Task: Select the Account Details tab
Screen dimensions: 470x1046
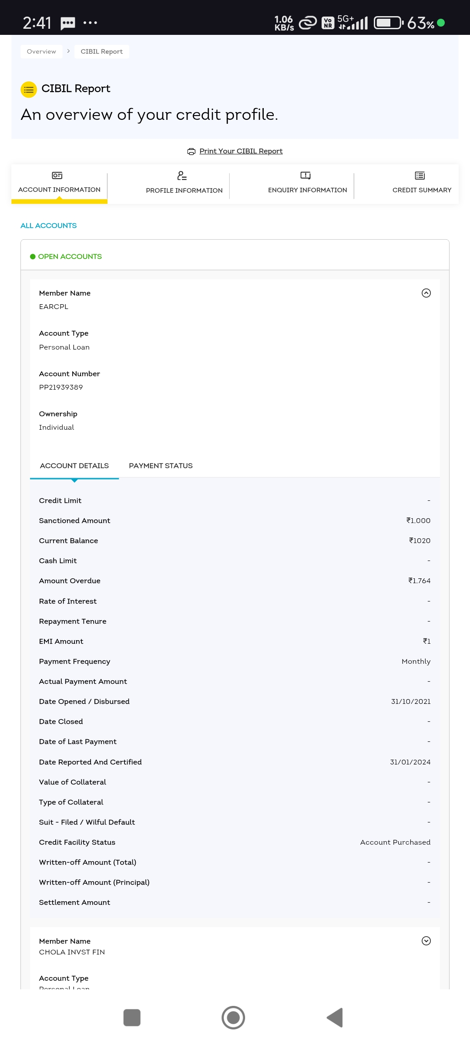Action: coord(74,466)
